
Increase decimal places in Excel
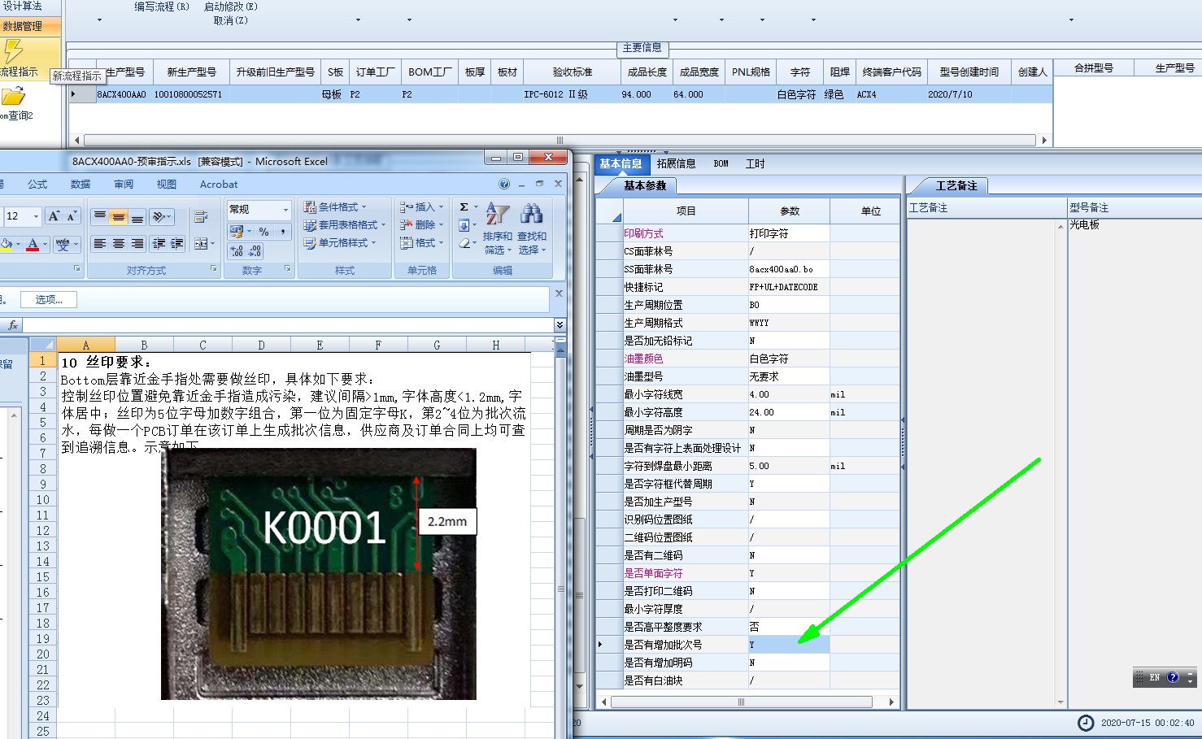pyautogui.click(x=237, y=250)
